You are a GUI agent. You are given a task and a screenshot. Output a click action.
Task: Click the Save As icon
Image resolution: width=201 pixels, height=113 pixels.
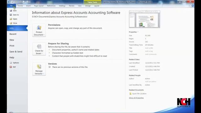pos(11,15)
